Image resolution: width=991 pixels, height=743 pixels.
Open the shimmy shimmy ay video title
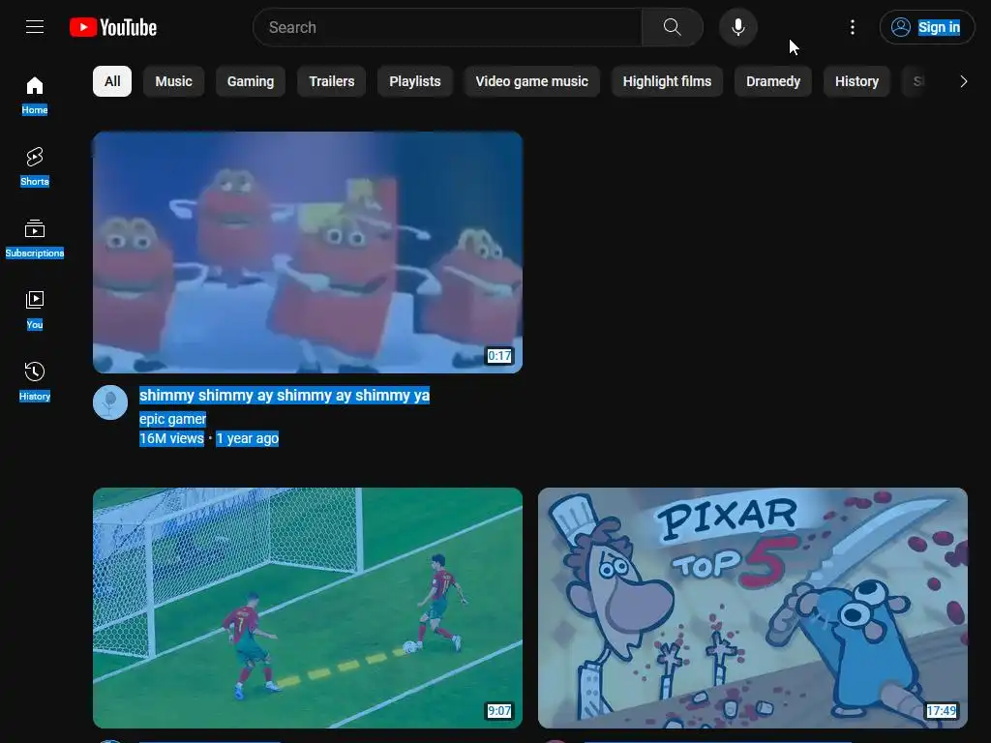tap(285, 396)
